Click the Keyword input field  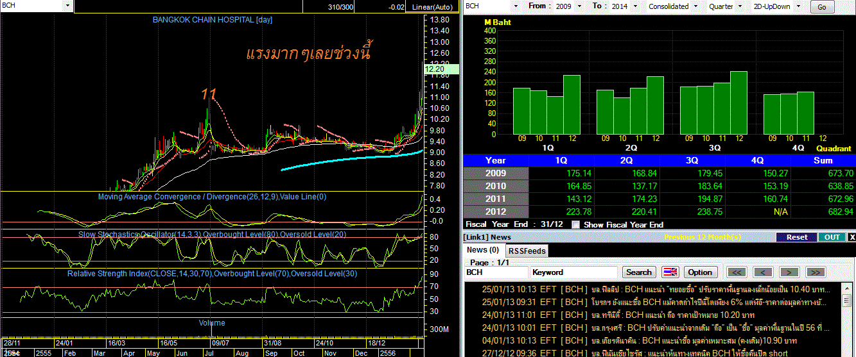coord(574,272)
